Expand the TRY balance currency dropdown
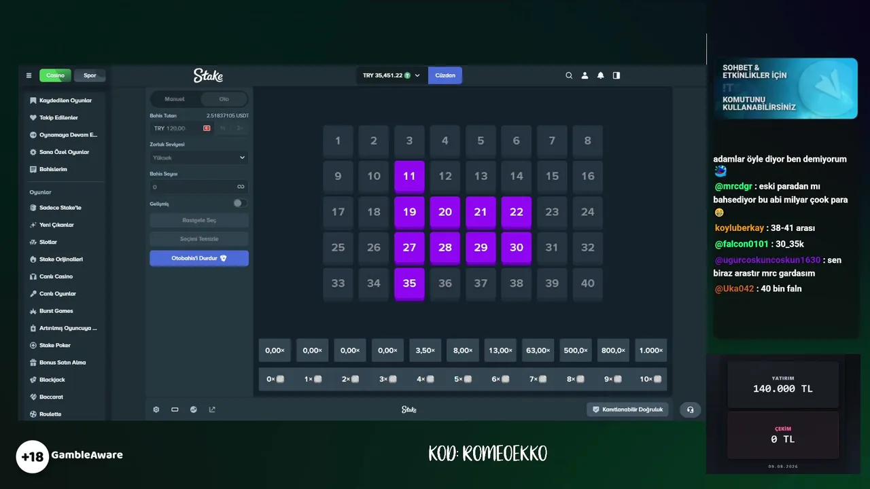 click(x=391, y=75)
